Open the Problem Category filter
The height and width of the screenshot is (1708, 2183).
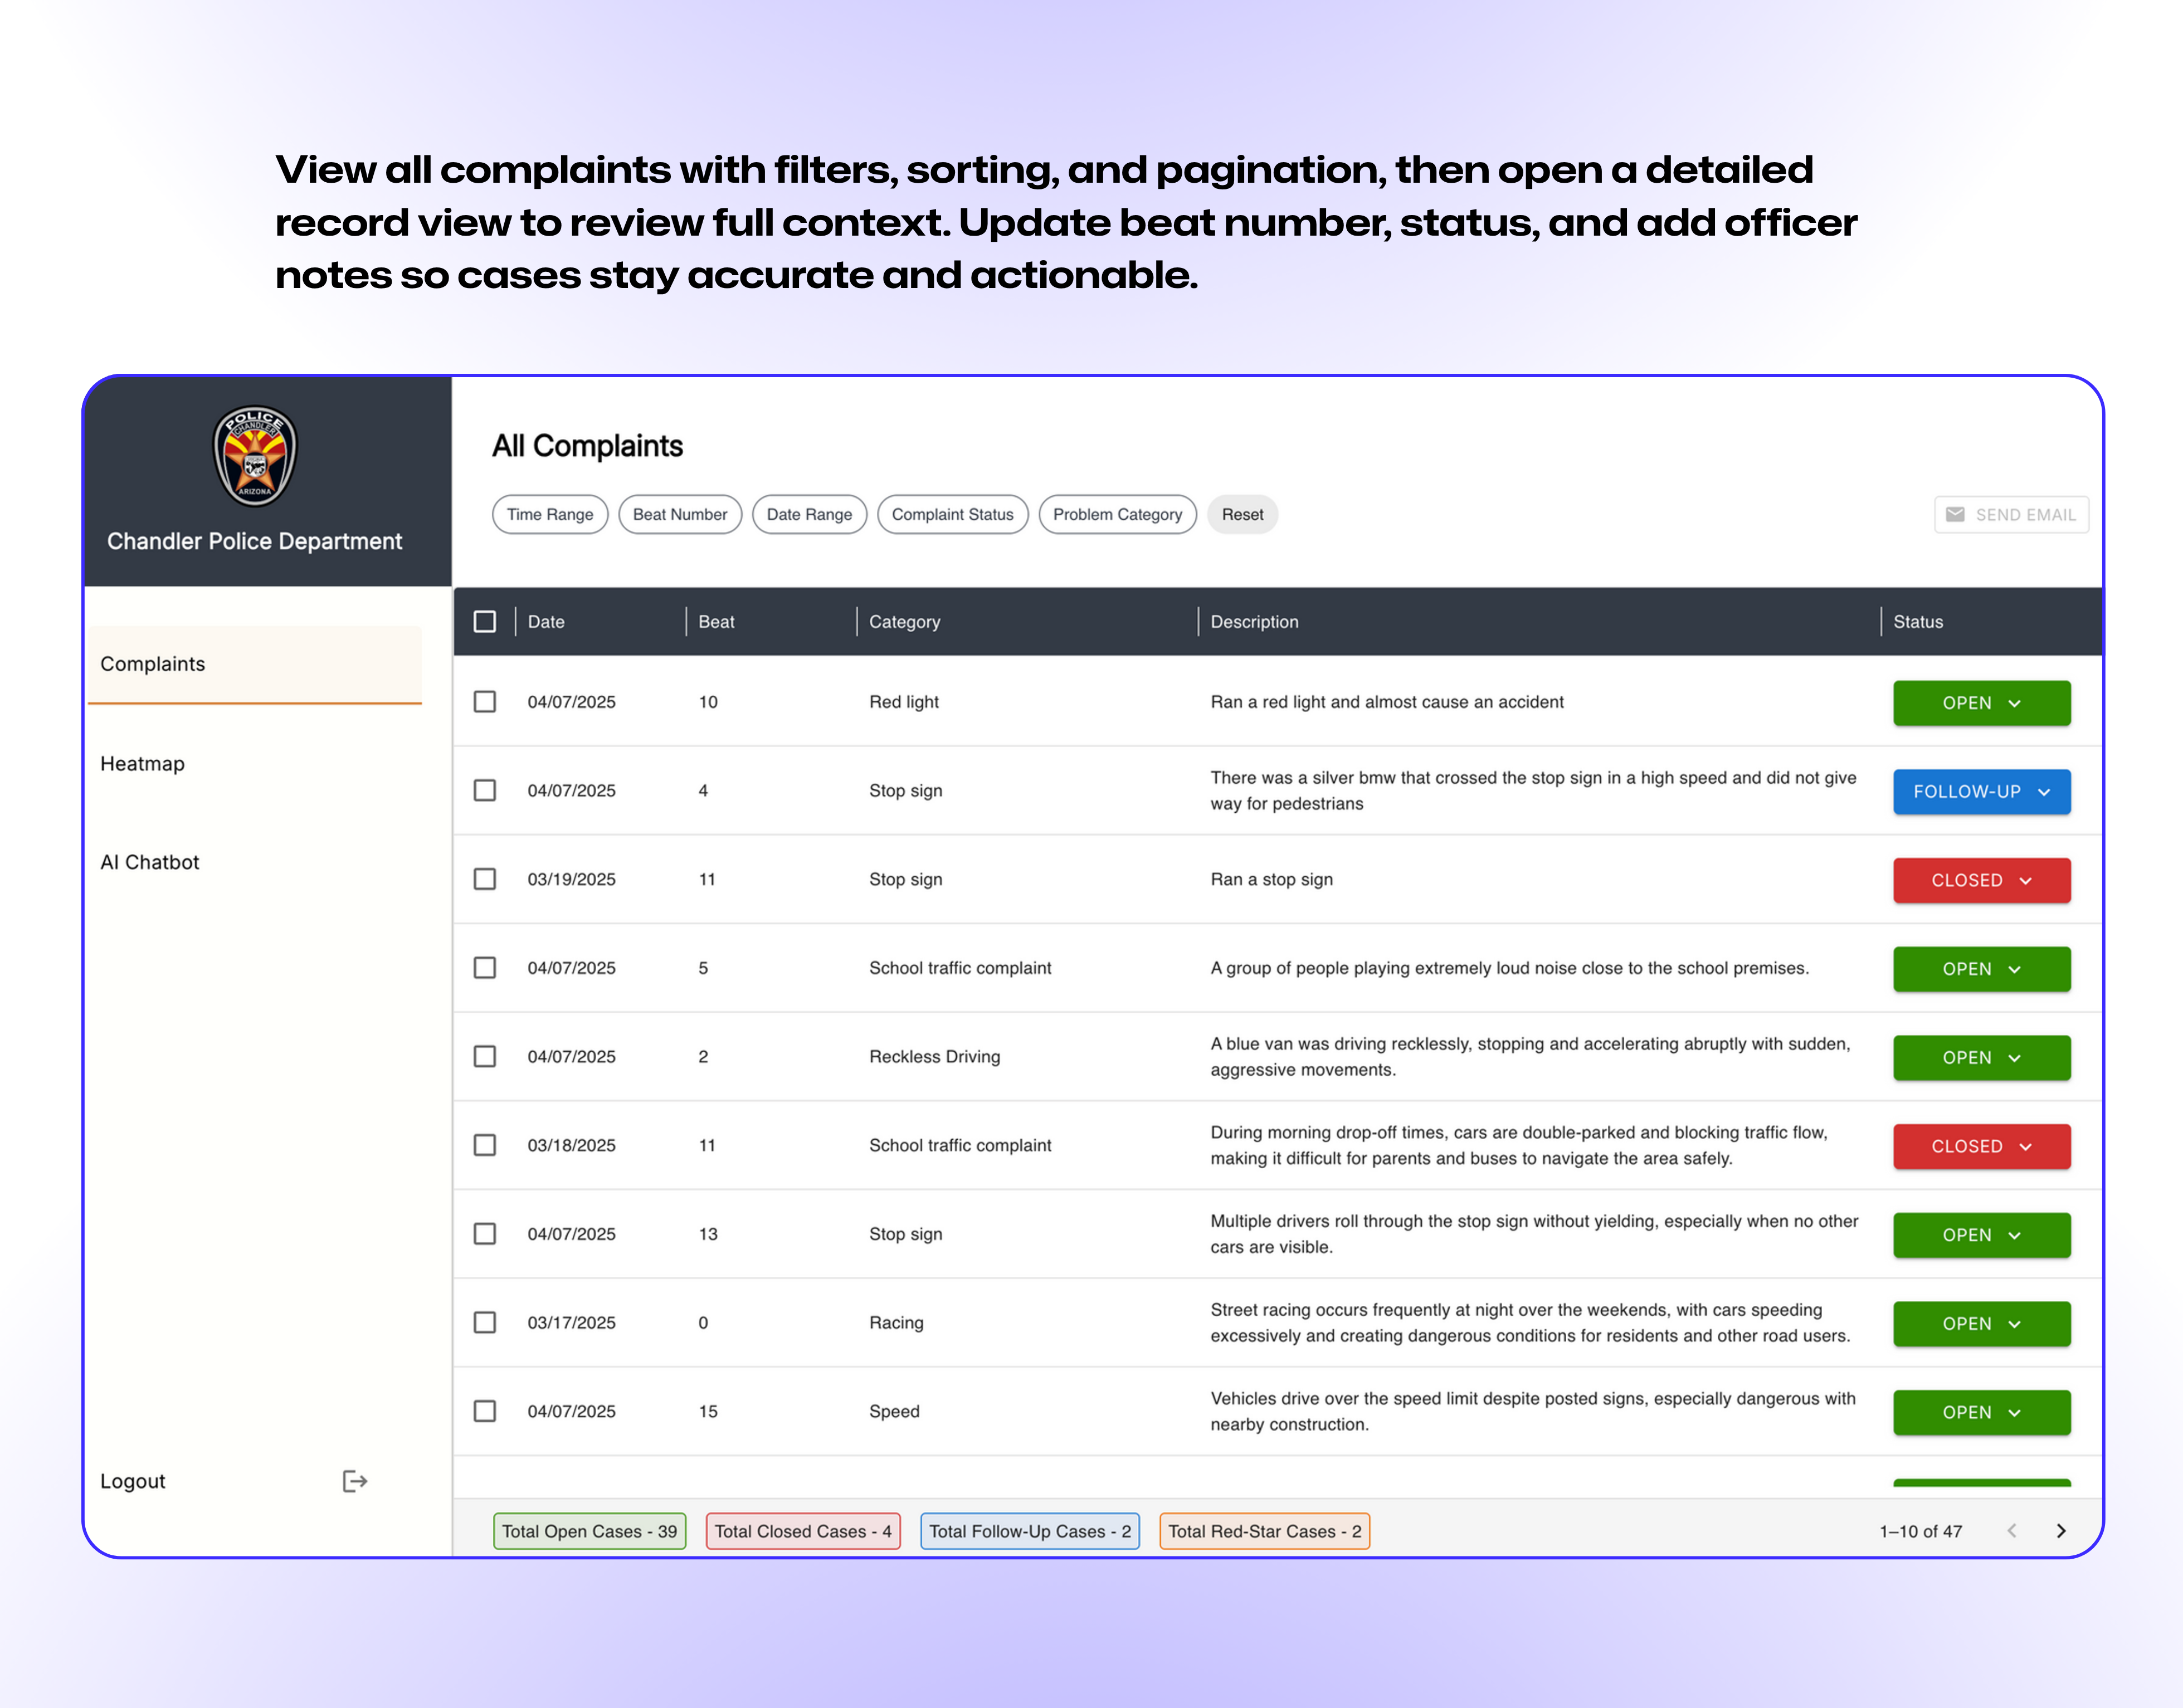(x=1117, y=514)
